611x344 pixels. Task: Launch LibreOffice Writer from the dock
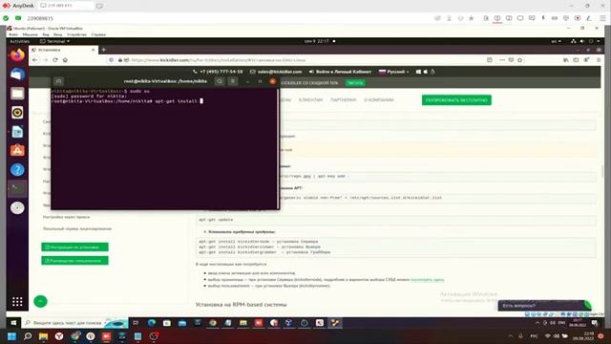click(17, 132)
